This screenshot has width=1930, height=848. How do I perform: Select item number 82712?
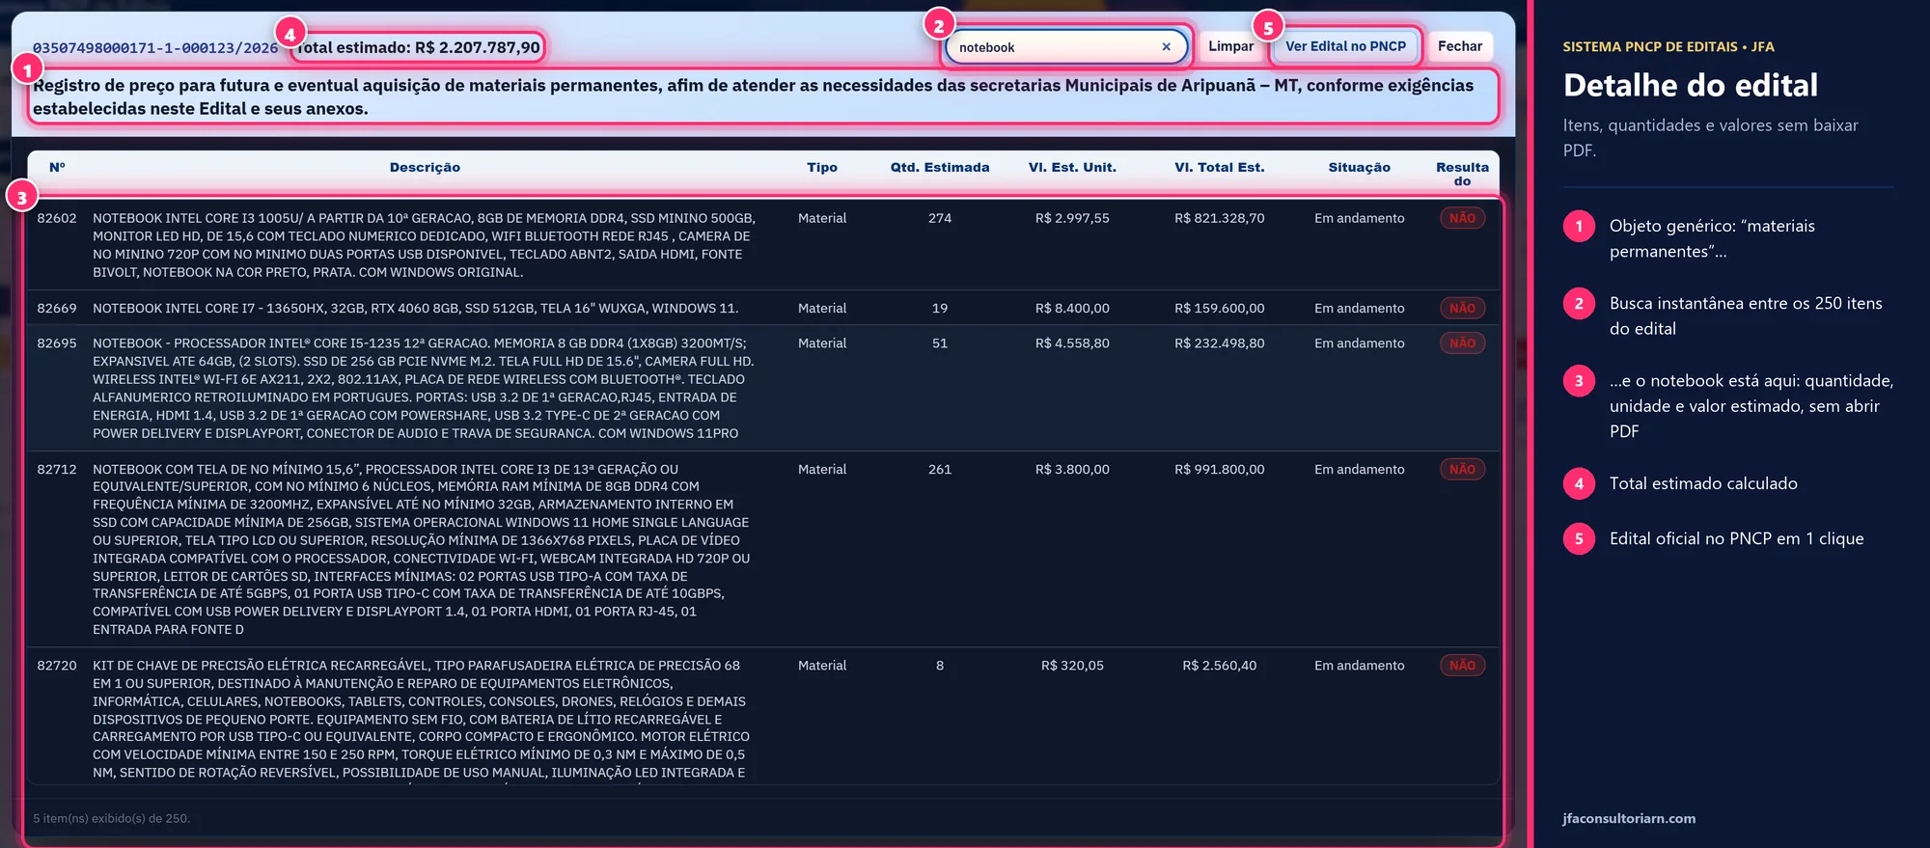point(57,469)
